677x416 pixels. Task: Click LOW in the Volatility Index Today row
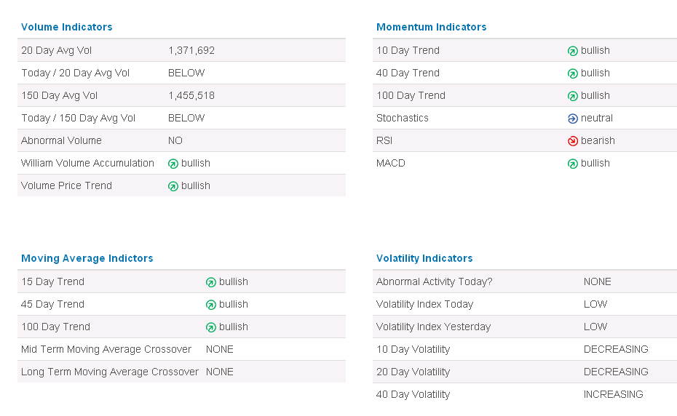click(x=595, y=304)
